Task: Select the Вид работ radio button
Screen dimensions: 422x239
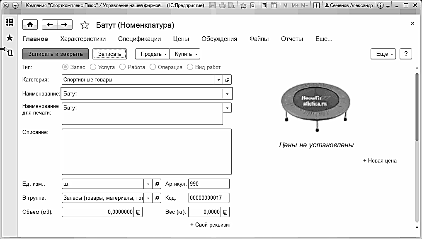Action: point(190,67)
